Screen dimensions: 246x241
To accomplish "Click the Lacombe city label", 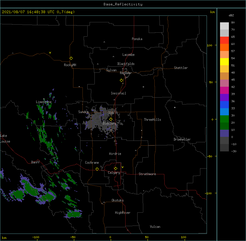I will 128,55.
